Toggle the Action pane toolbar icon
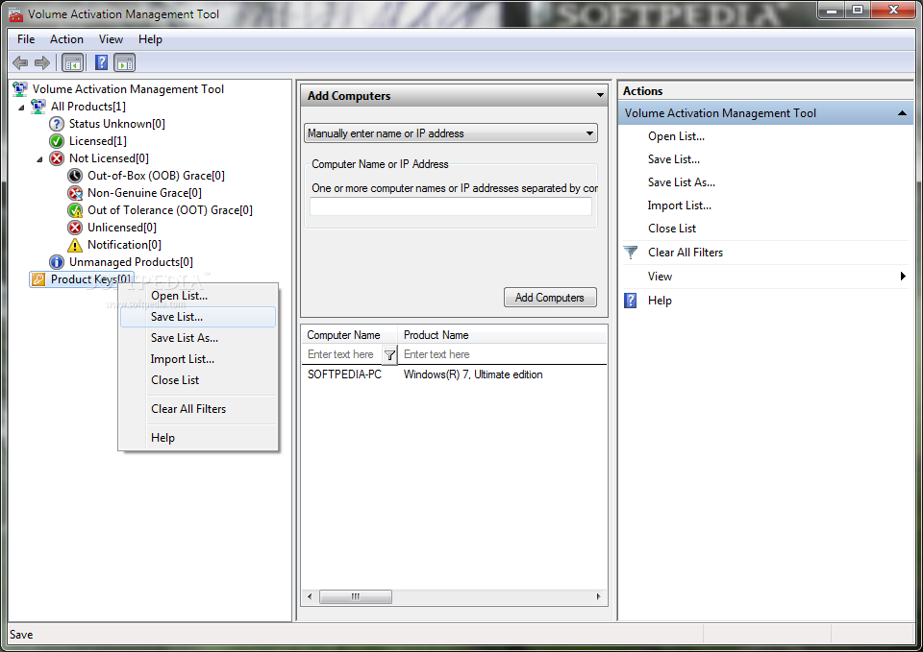Viewport: 923px width, 652px height. click(x=125, y=62)
